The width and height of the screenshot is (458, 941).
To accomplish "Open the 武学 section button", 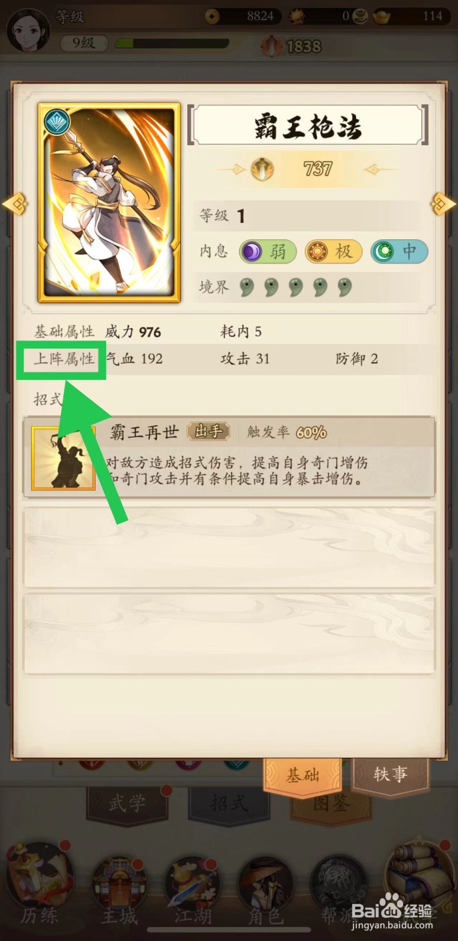I will pyautogui.click(x=127, y=803).
